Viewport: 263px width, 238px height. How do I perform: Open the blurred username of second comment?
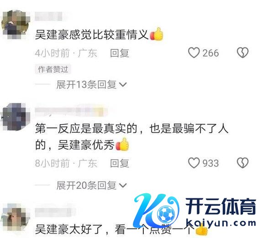[71, 110]
